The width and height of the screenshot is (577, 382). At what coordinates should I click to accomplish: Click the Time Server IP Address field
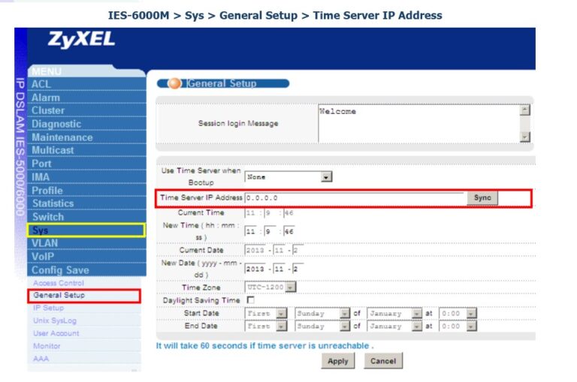(355, 198)
